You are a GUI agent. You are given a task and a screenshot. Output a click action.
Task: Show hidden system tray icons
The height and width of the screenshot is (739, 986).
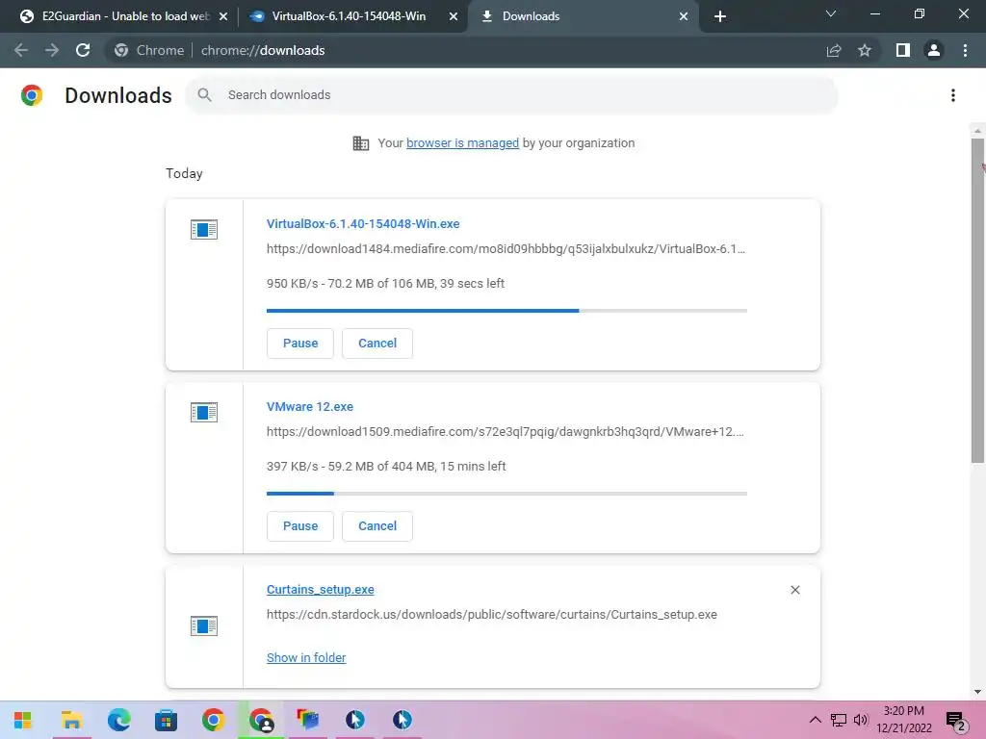815,720
